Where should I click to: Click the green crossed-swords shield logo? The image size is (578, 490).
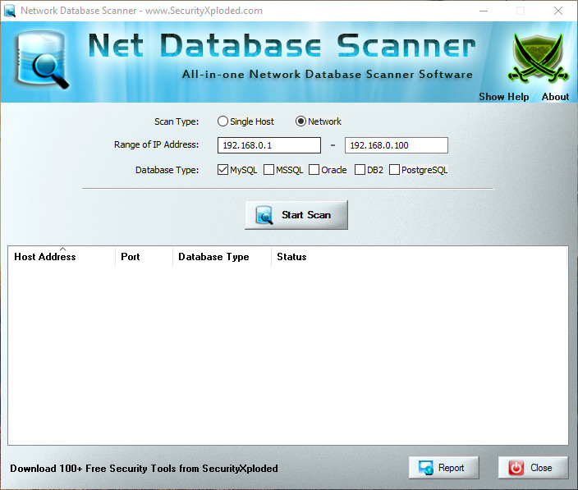click(539, 58)
